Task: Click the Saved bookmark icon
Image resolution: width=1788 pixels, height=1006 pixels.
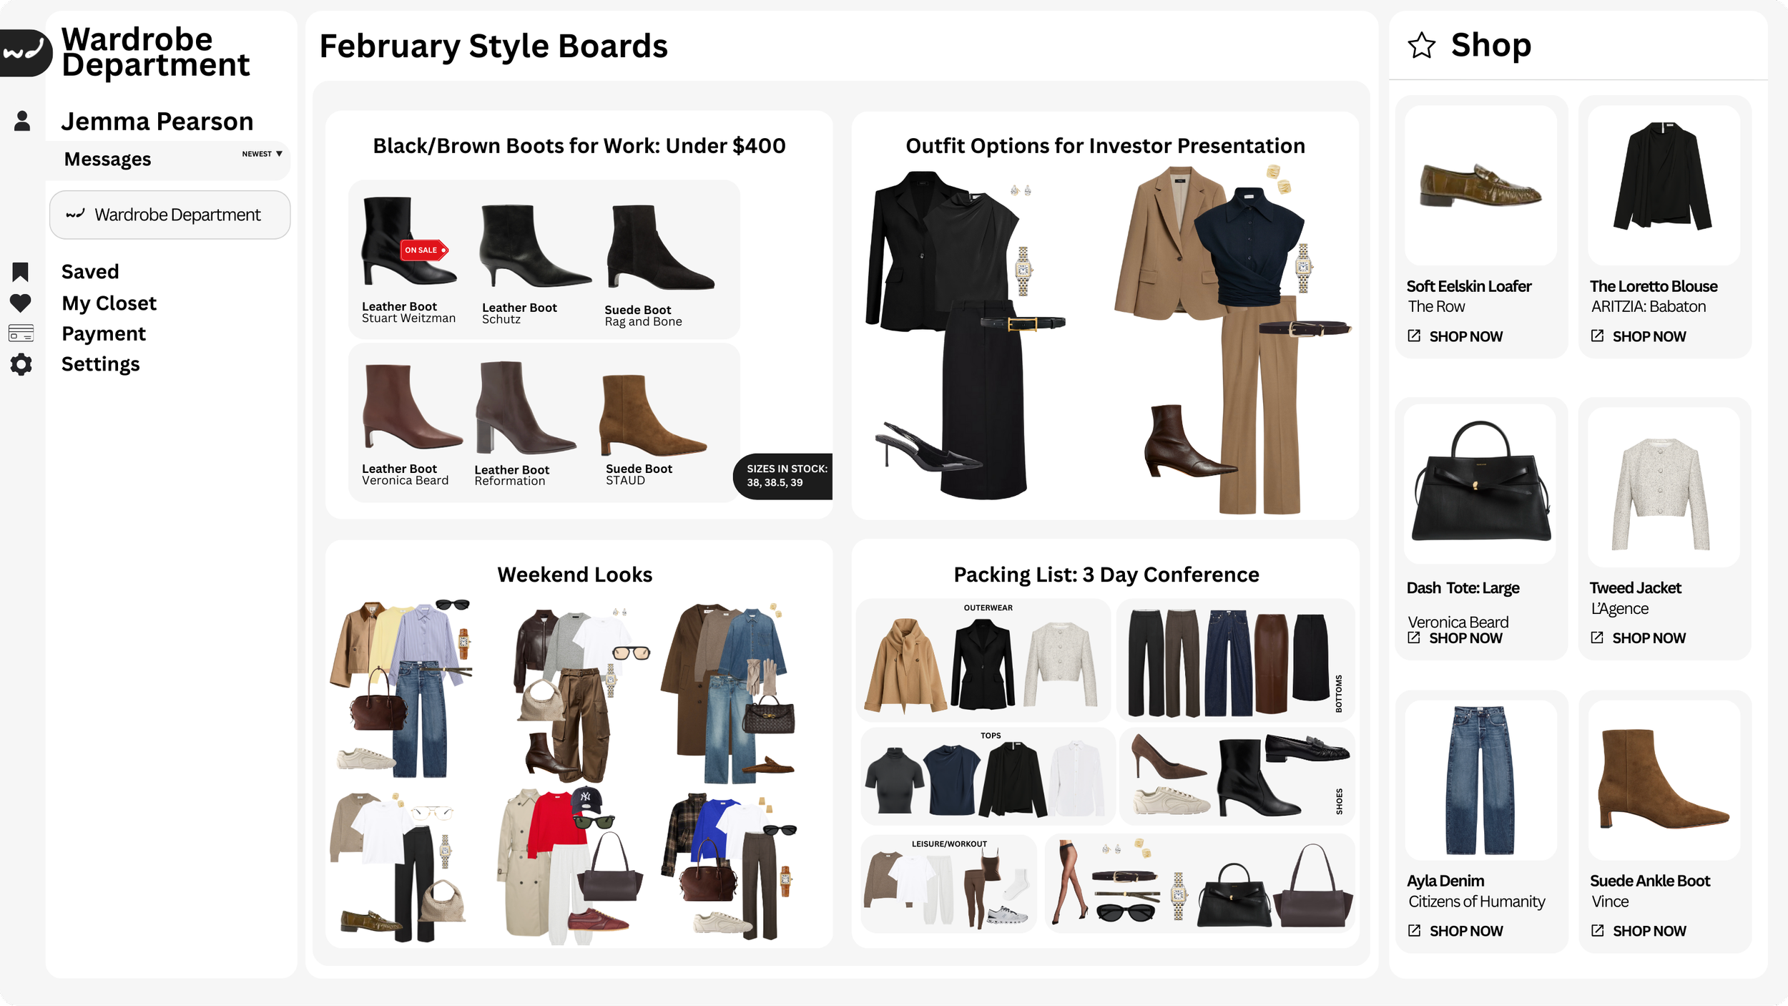Action: click(20, 272)
